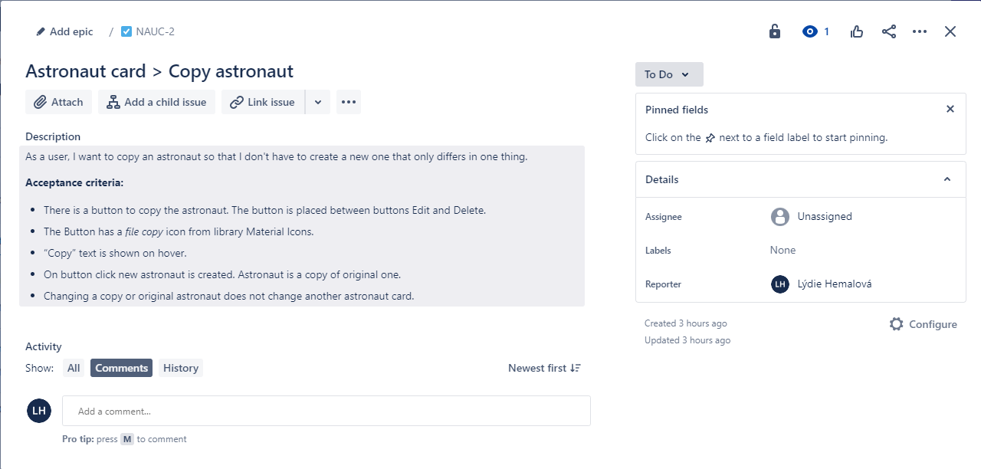Click the Attach paperclip icon

pos(38,101)
